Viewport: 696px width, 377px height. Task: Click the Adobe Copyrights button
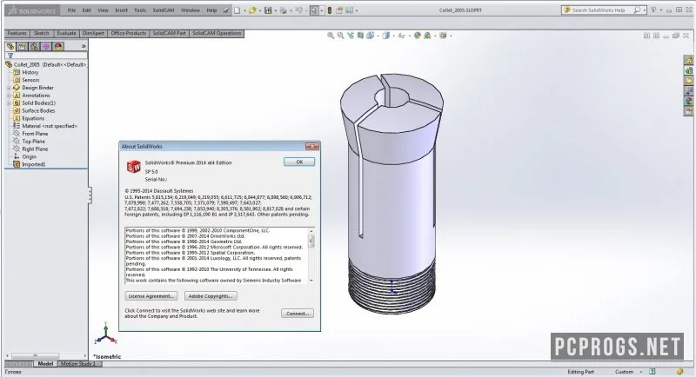[211, 296]
